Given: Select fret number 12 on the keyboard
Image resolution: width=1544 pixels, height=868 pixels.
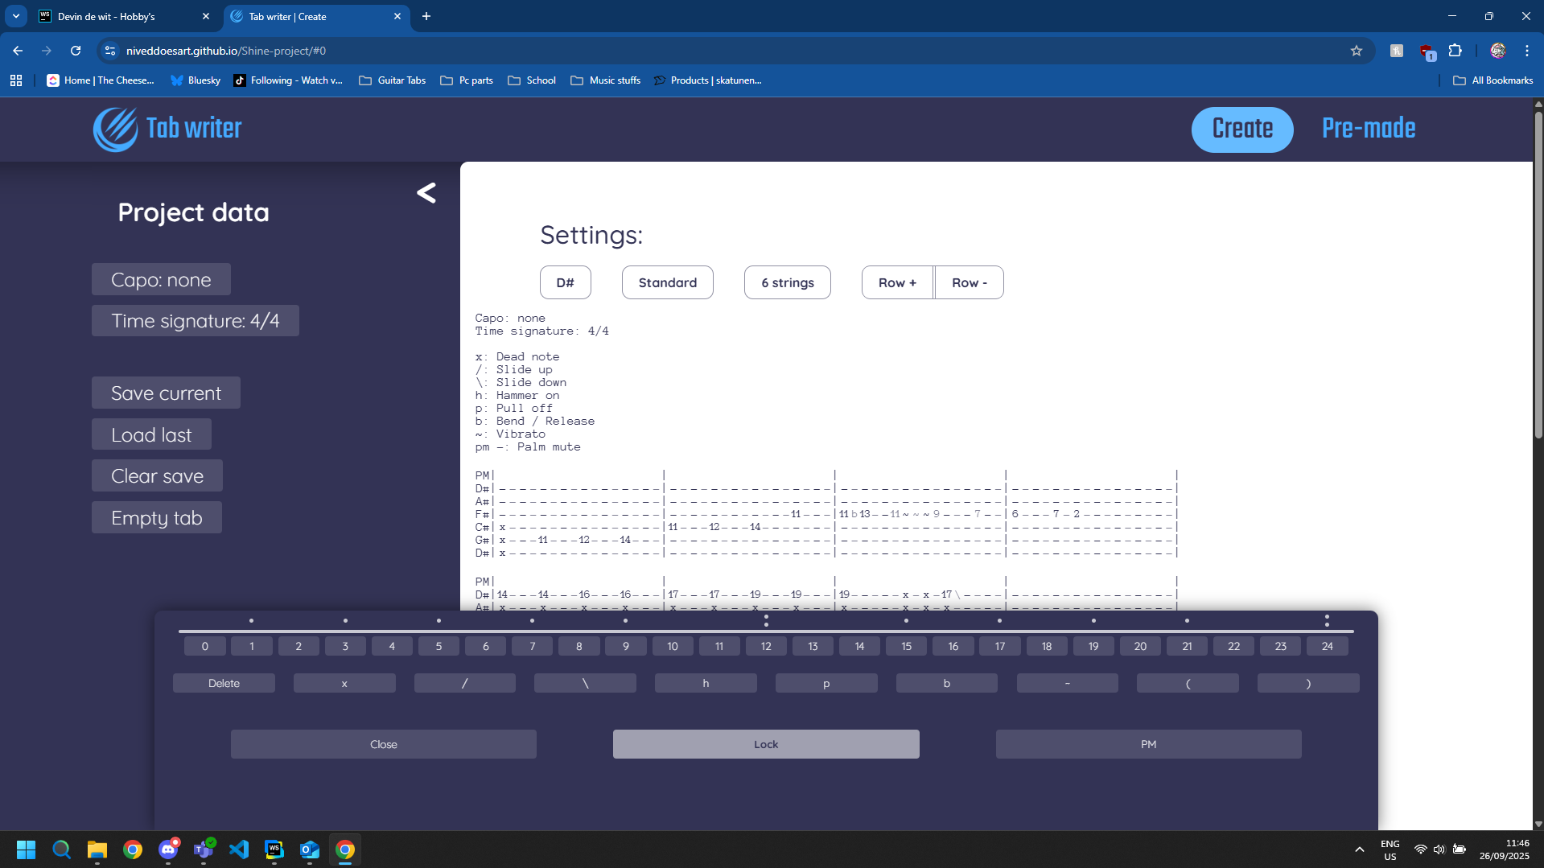Looking at the screenshot, I should pos(766,646).
